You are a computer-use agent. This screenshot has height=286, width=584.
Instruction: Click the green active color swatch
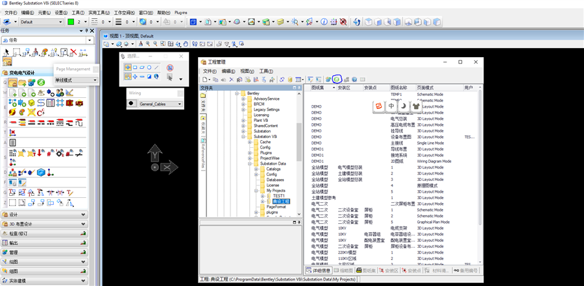click(71, 22)
